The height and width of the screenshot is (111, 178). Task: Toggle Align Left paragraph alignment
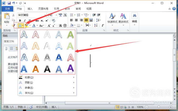pos(71,20)
